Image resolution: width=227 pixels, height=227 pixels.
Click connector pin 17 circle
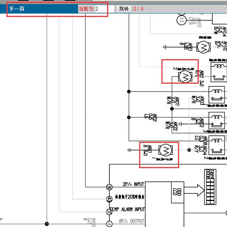pos(109,212)
